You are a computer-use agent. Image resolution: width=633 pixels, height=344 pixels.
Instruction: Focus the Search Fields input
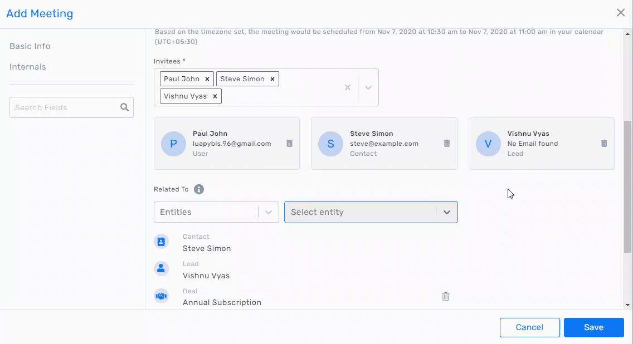(71, 107)
